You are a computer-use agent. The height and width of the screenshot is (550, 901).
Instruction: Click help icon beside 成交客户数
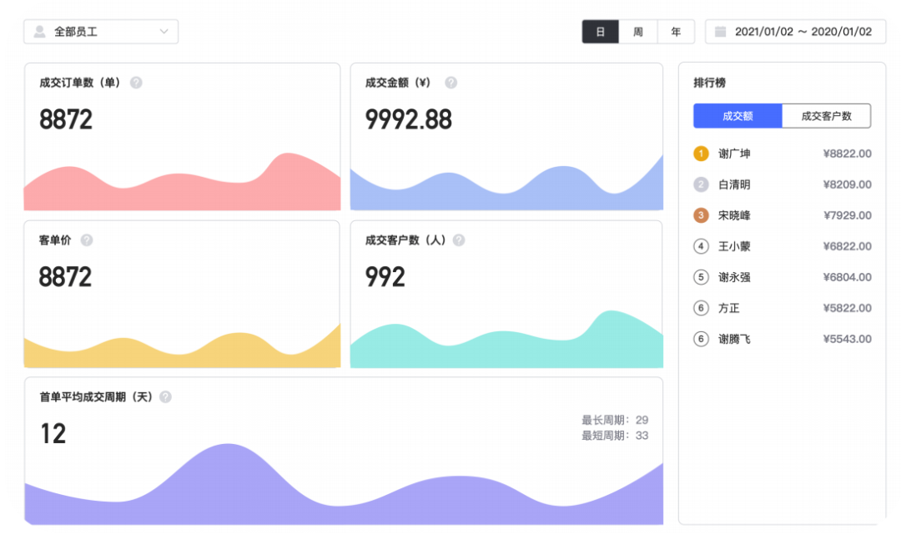pos(459,240)
